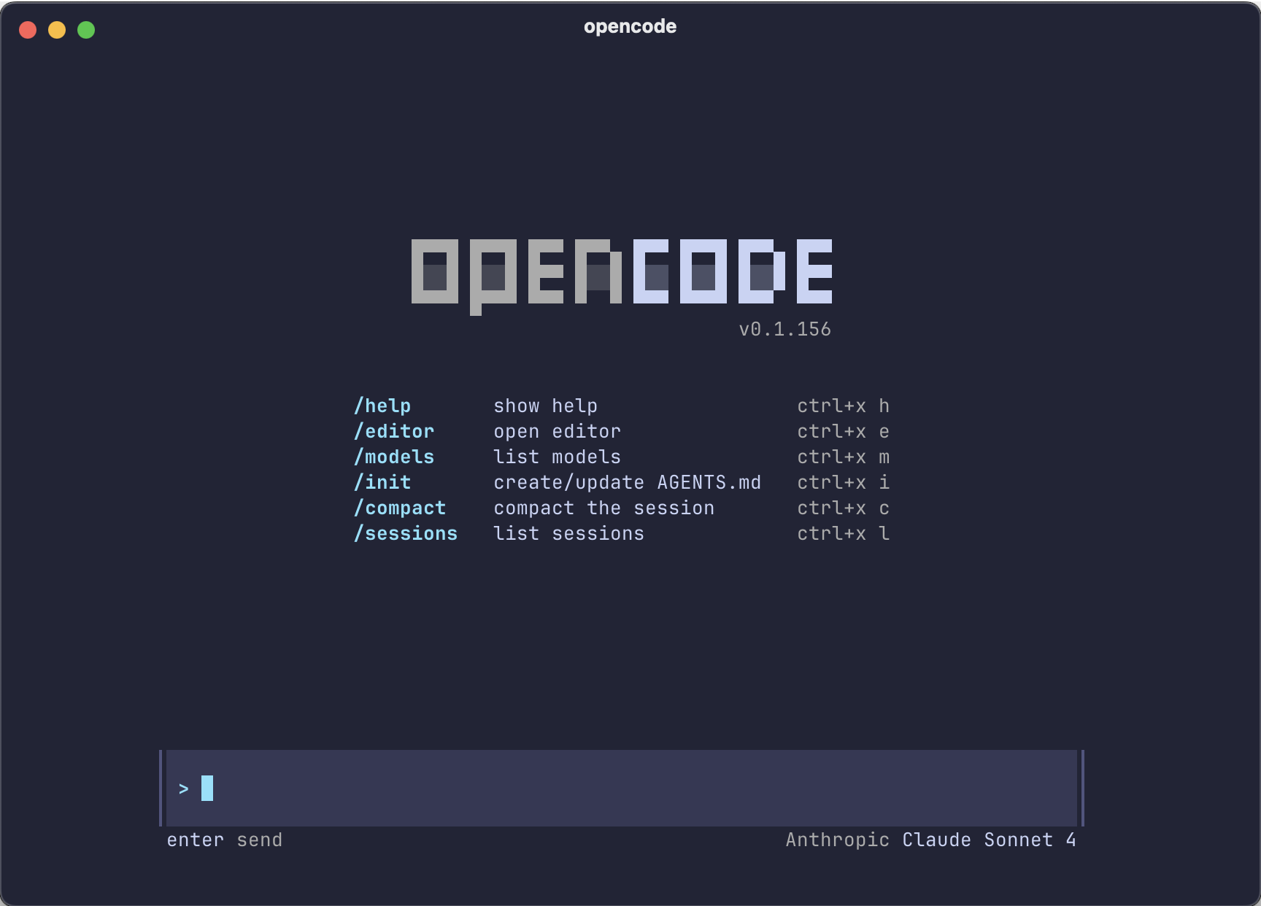1261x906 pixels.
Task: Click the 'ctrl+x c' shortcut text
Action: (x=844, y=508)
